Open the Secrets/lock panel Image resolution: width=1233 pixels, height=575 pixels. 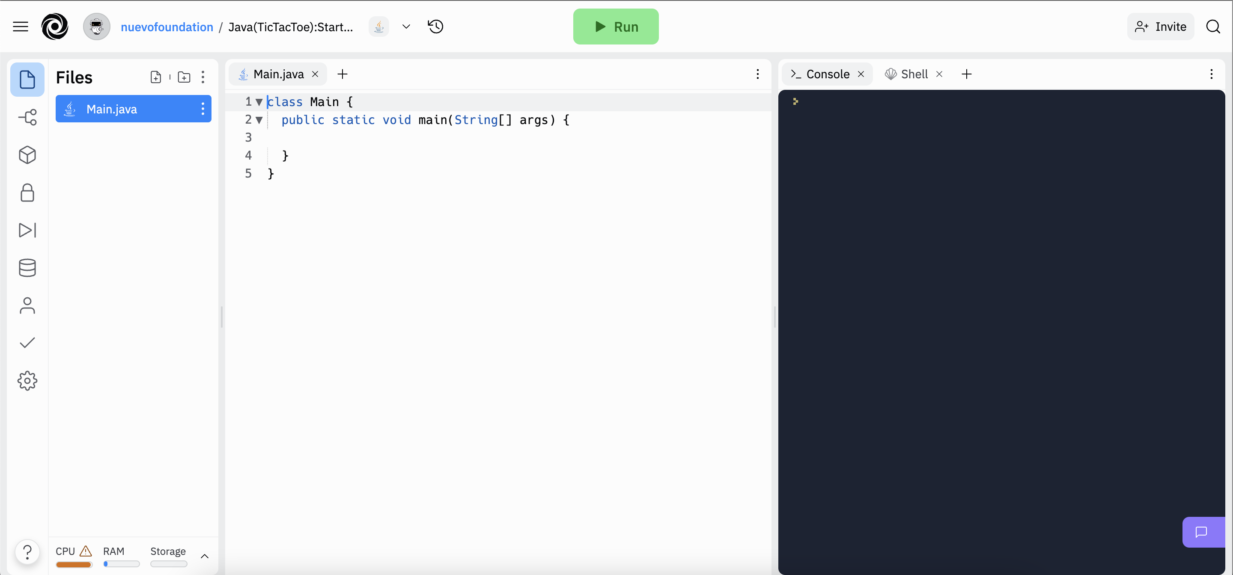27,193
